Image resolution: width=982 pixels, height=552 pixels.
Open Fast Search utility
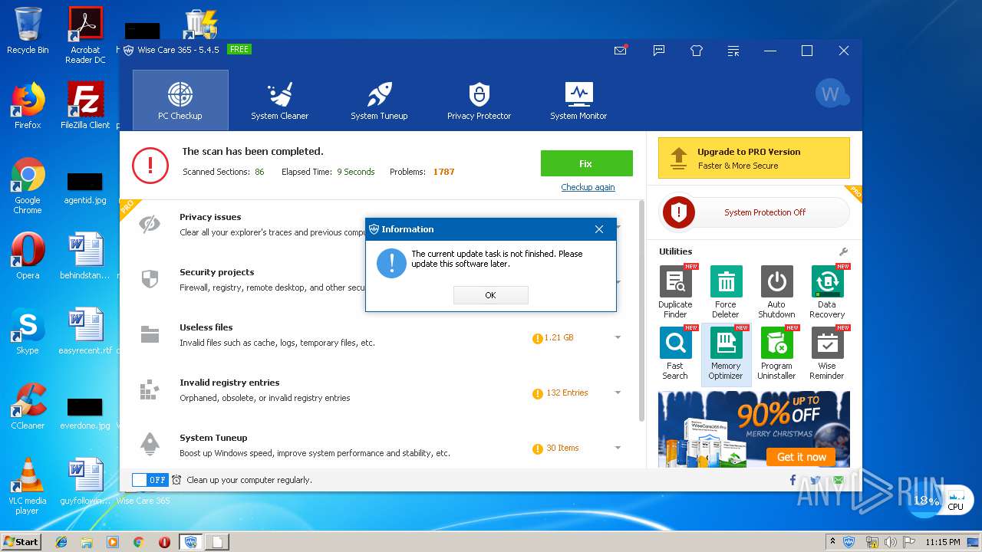675,353
